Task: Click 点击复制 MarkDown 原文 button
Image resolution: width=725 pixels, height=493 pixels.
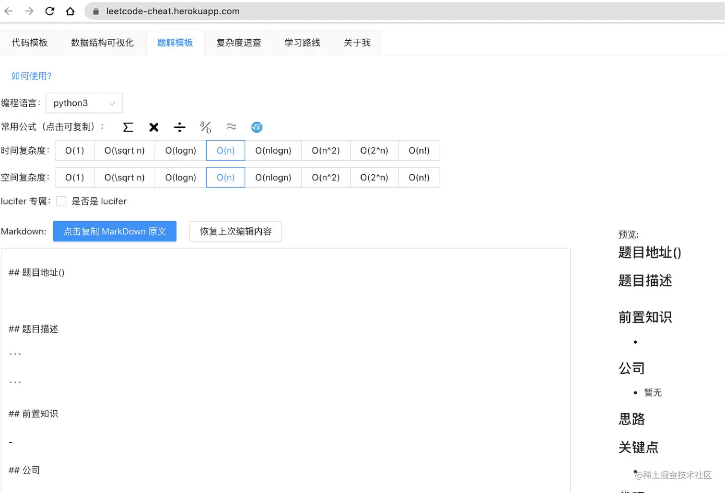Action: [x=115, y=232]
